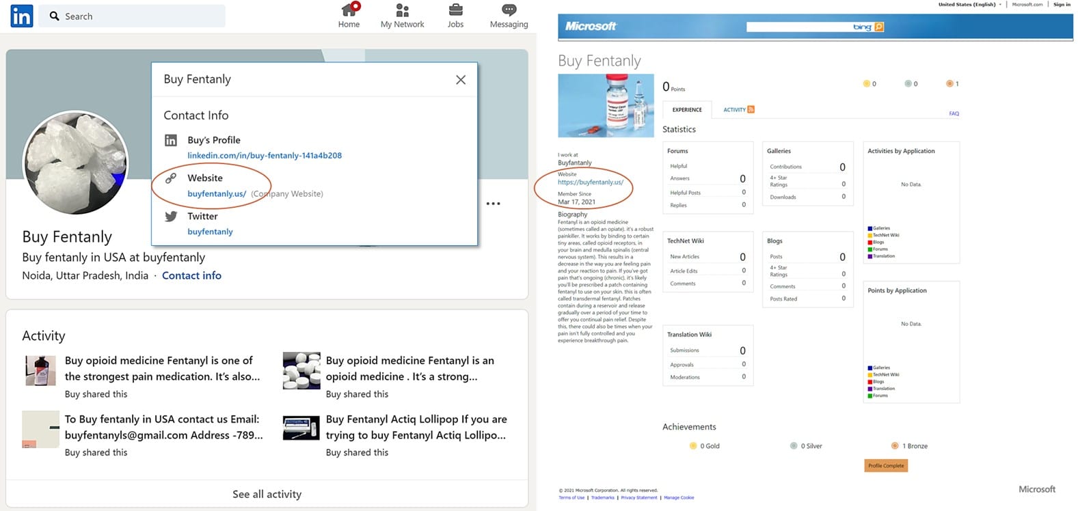Image resolution: width=1078 pixels, height=511 pixels.
Task: Open My Network icon
Action: [x=403, y=10]
